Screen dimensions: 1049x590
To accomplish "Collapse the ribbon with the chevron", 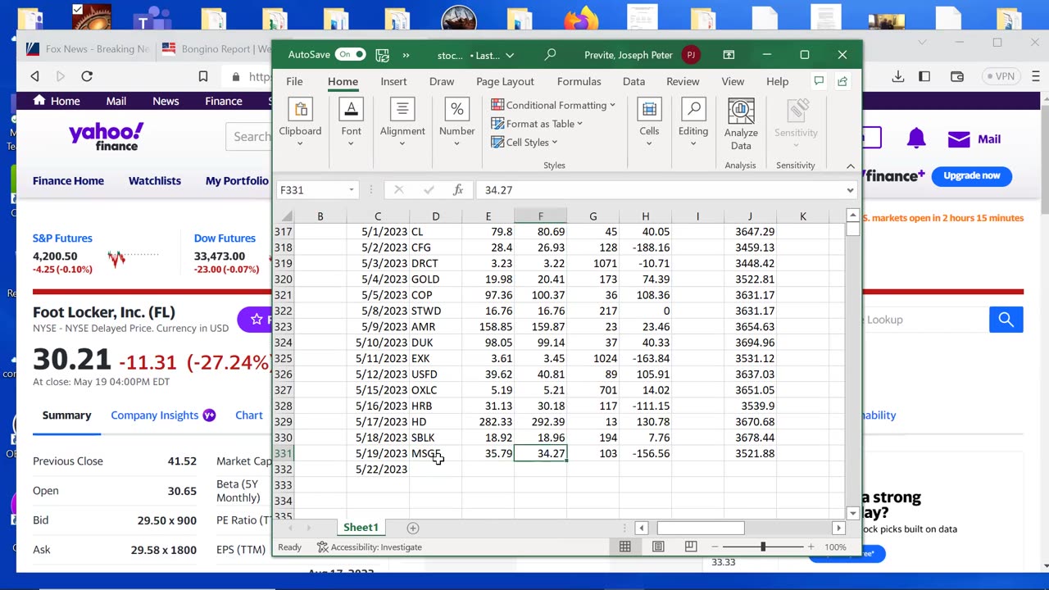I will tap(851, 166).
